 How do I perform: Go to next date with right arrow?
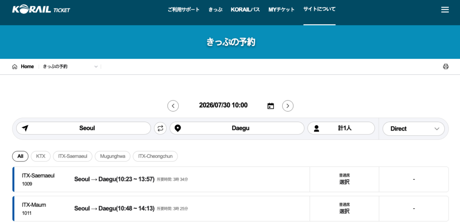288,106
